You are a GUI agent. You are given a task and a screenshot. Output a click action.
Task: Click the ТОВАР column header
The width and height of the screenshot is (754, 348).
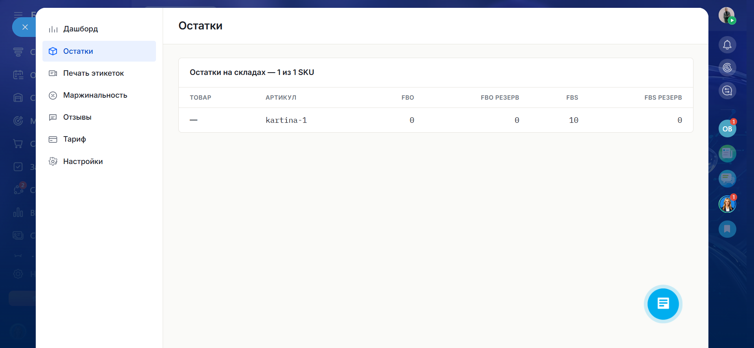(200, 98)
